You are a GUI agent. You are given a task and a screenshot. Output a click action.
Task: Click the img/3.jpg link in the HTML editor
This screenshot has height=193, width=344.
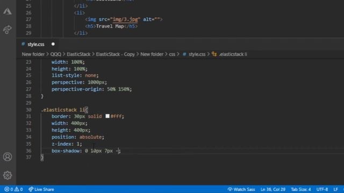[125, 19]
